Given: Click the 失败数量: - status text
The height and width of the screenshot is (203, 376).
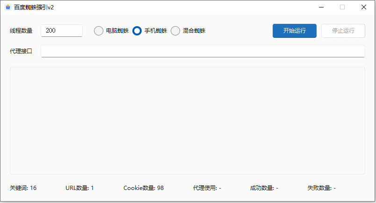Looking at the screenshot, I should pyautogui.click(x=322, y=188).
